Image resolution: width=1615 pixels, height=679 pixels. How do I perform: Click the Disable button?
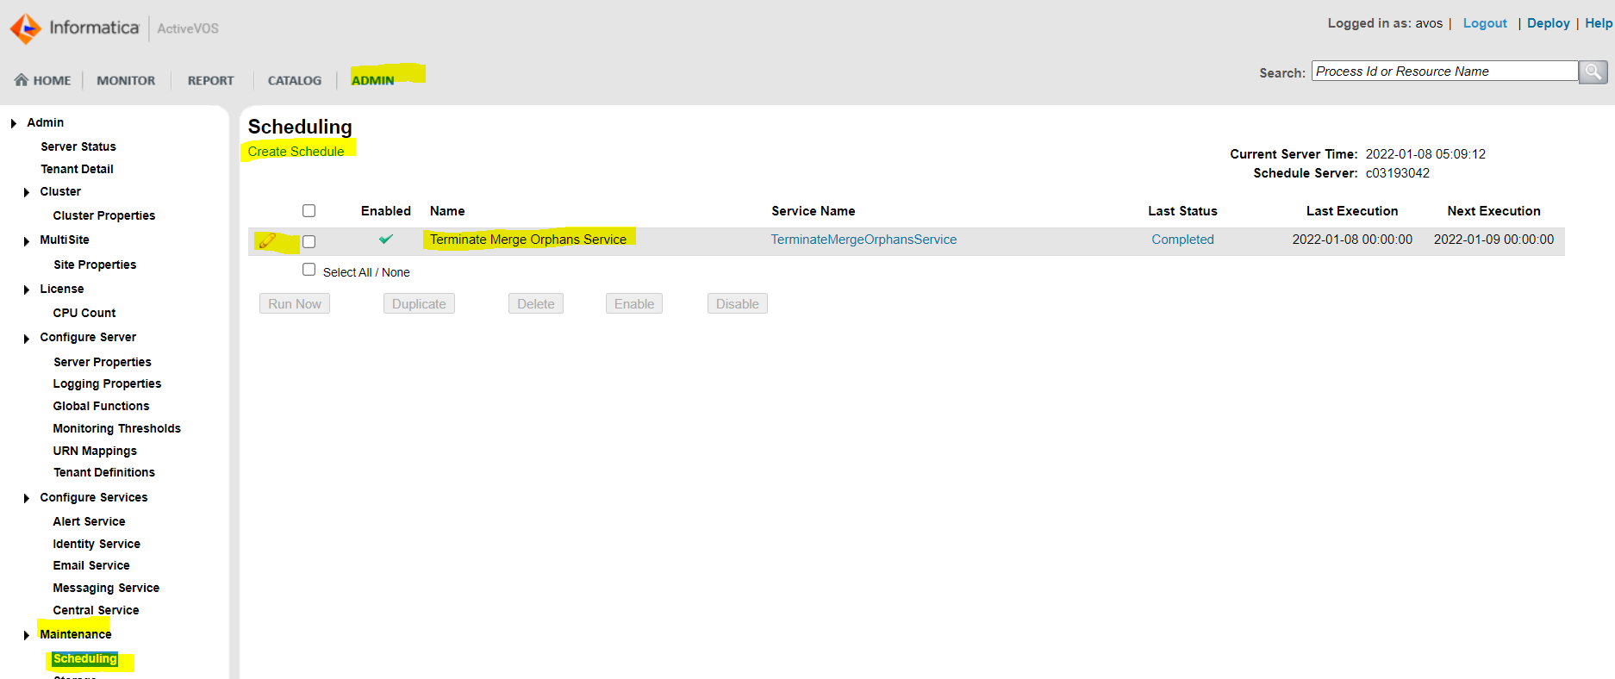point(738,303)
